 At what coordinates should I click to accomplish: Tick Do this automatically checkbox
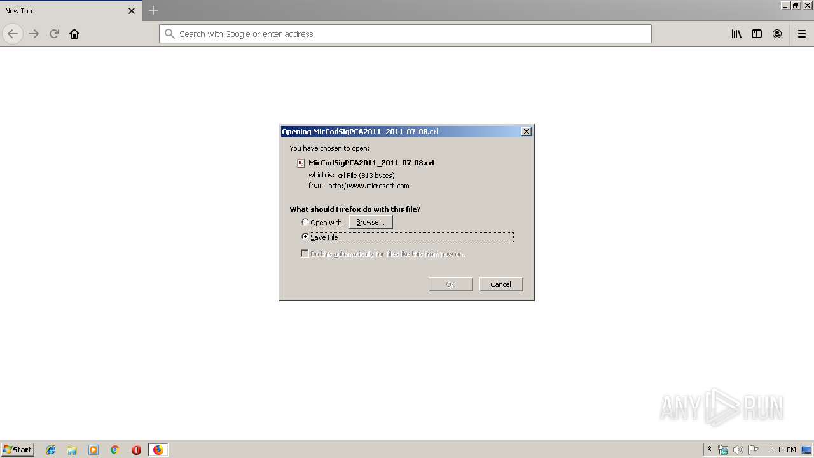[305, 253]
